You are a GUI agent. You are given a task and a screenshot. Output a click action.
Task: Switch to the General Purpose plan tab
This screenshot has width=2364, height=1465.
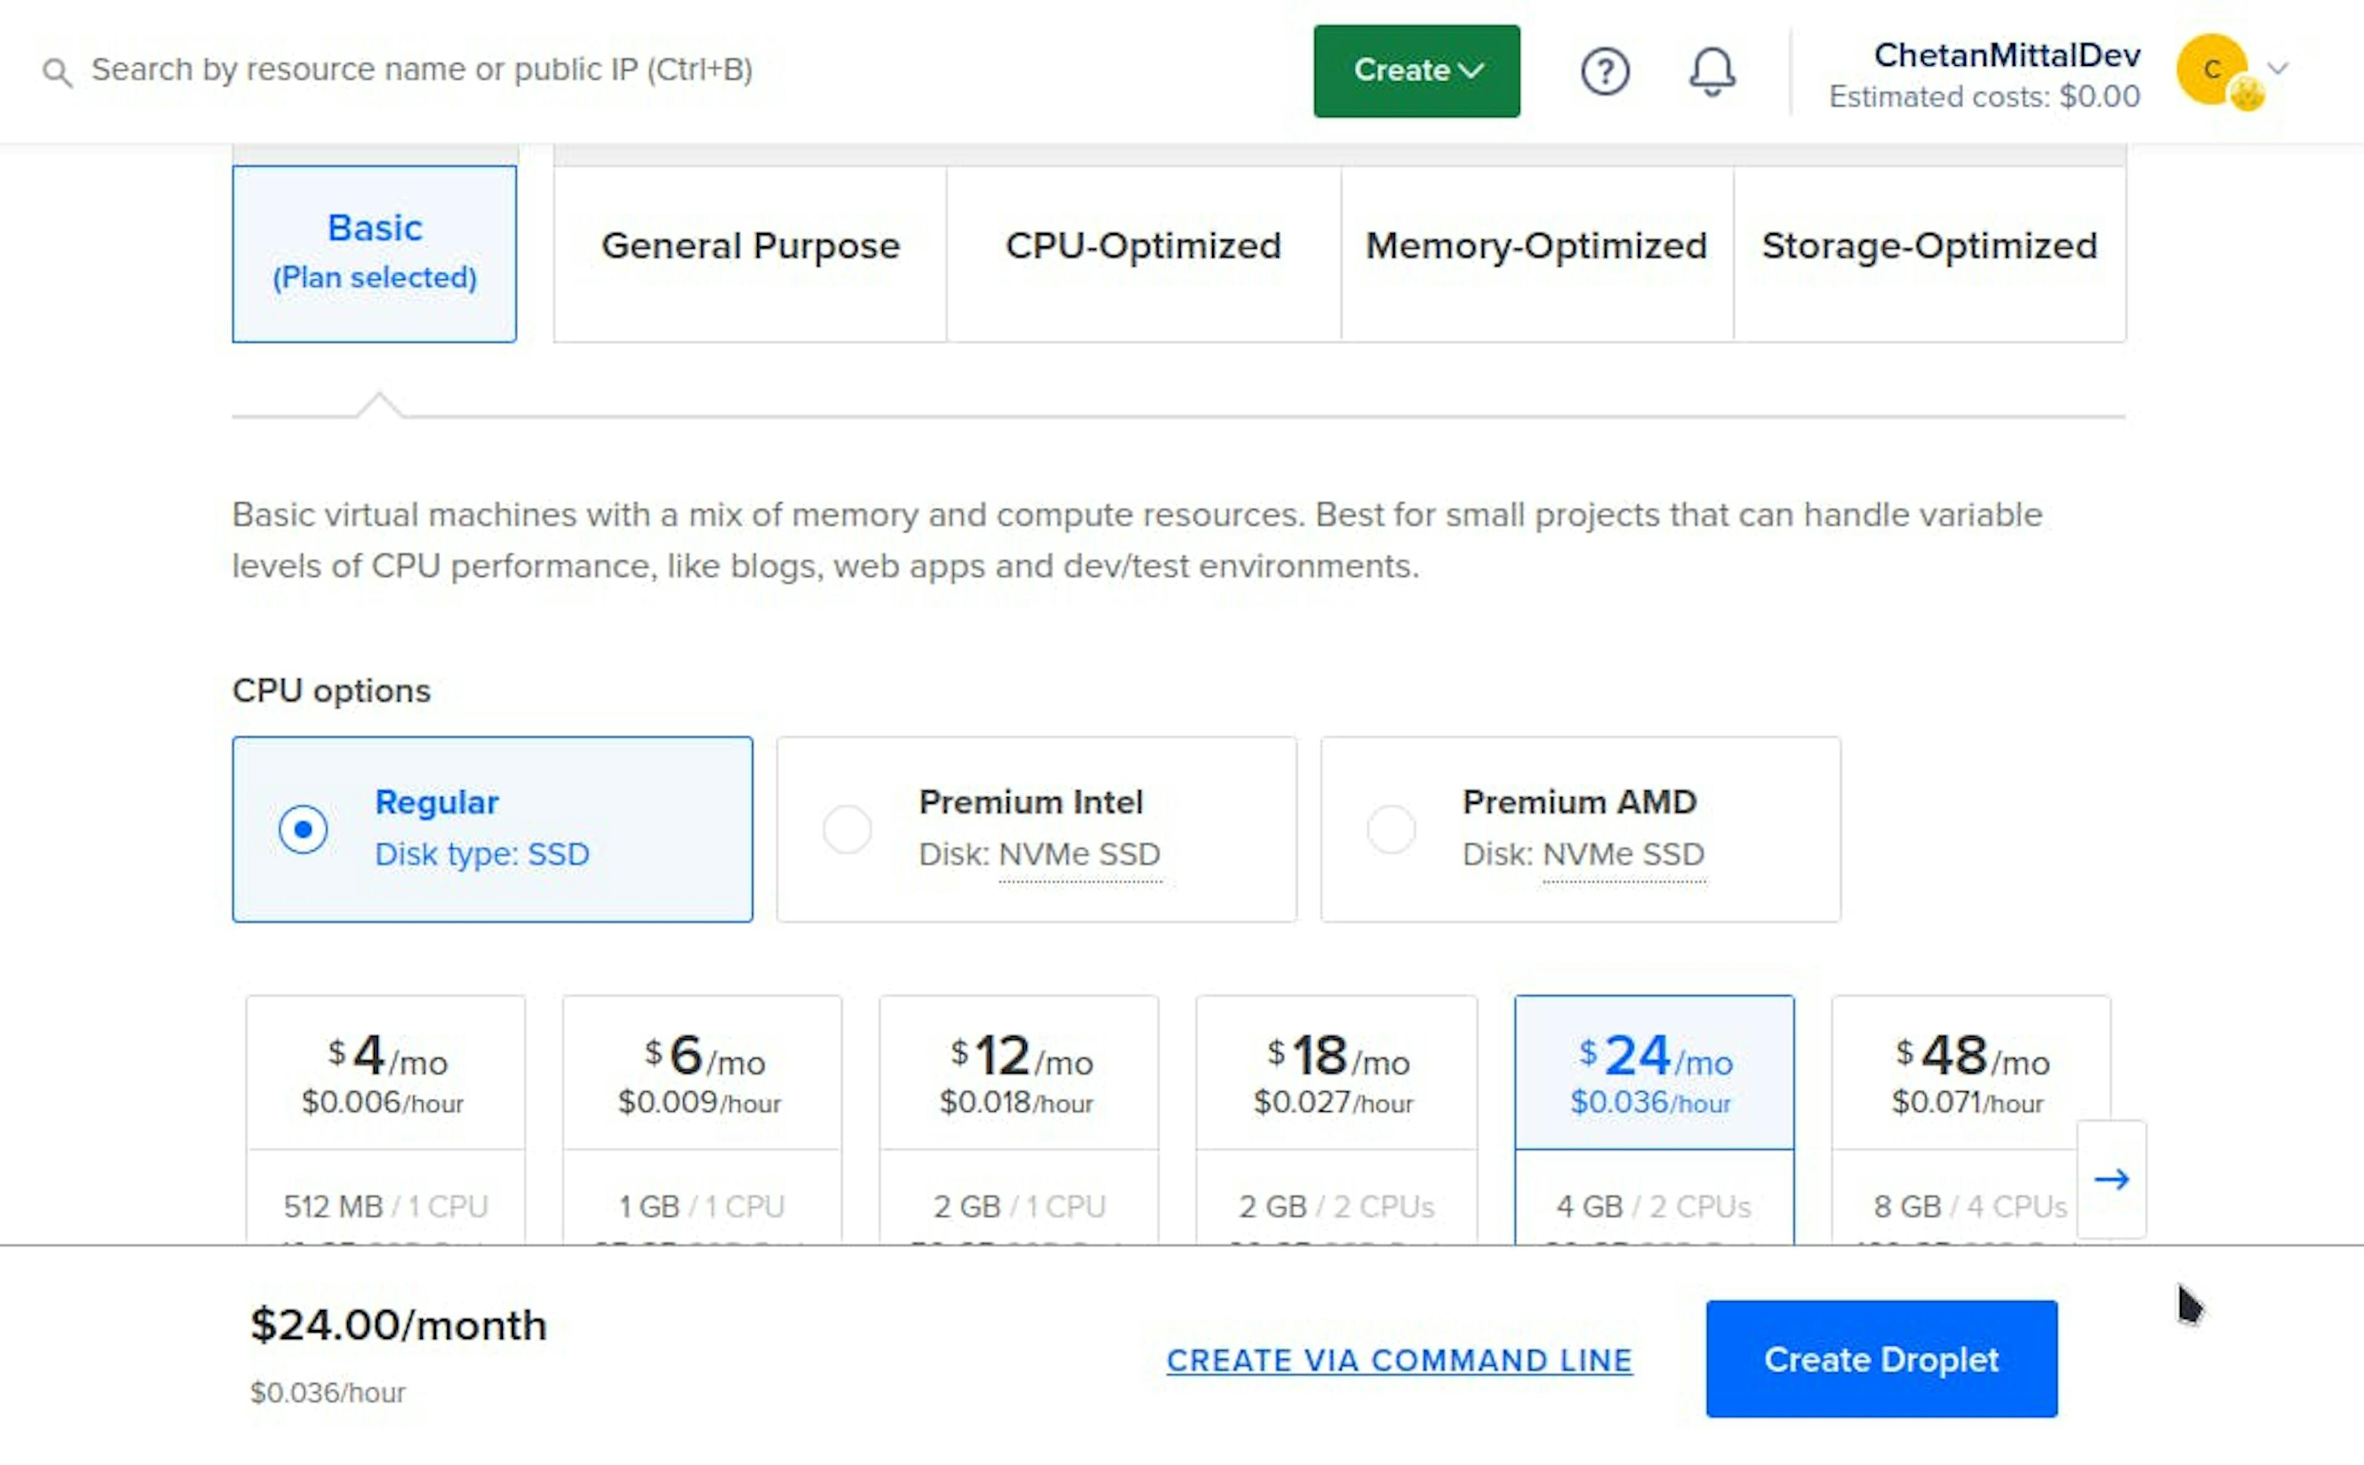(x=750, y=246)
